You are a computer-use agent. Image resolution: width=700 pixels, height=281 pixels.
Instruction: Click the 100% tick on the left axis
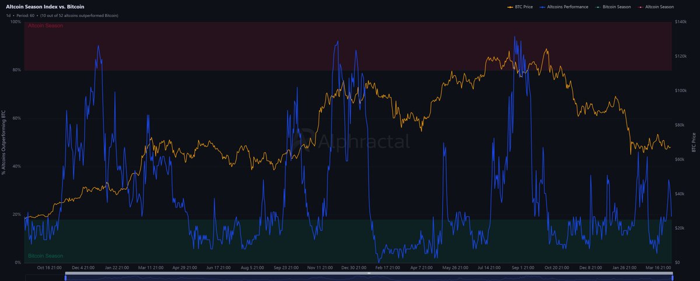pyautogui.click(x=16, y=22)
